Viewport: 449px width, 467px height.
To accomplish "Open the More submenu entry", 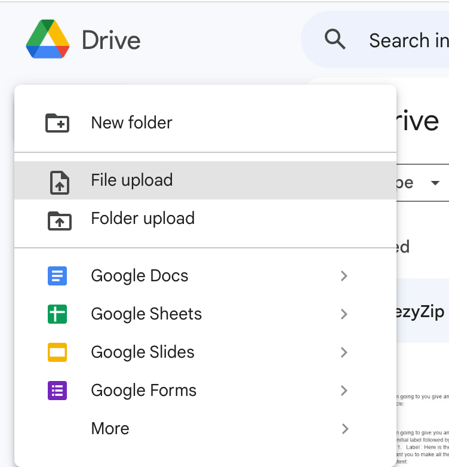I will click(x=205, y=429).
